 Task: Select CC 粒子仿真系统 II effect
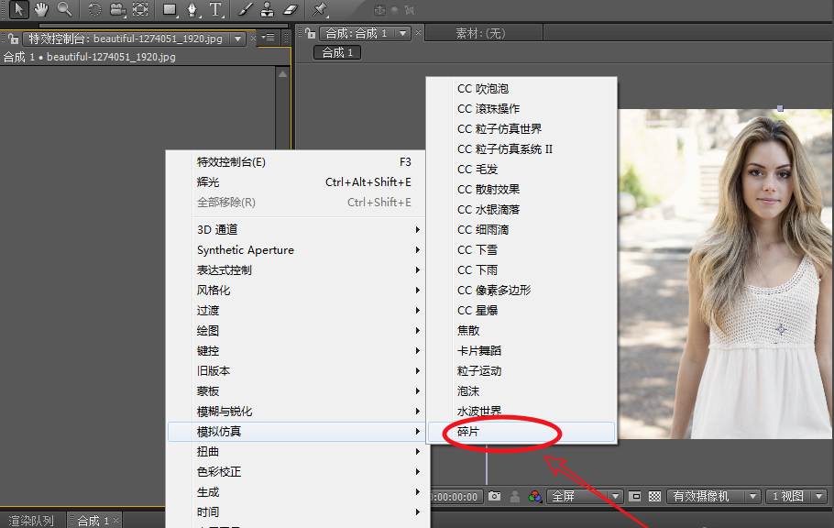coord(521,149)
